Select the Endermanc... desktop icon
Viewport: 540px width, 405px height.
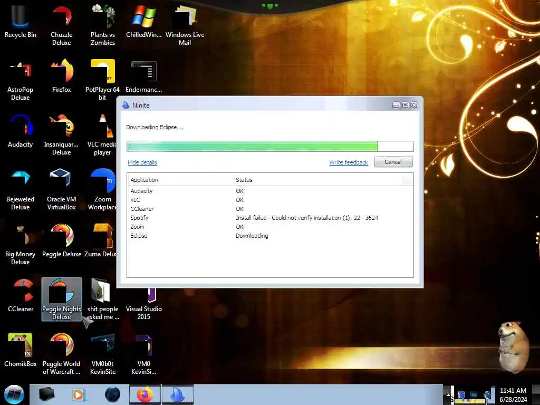(143, 76)
